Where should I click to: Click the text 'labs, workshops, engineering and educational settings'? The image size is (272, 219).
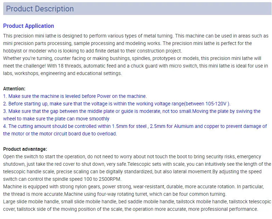[x=62, y=73]
